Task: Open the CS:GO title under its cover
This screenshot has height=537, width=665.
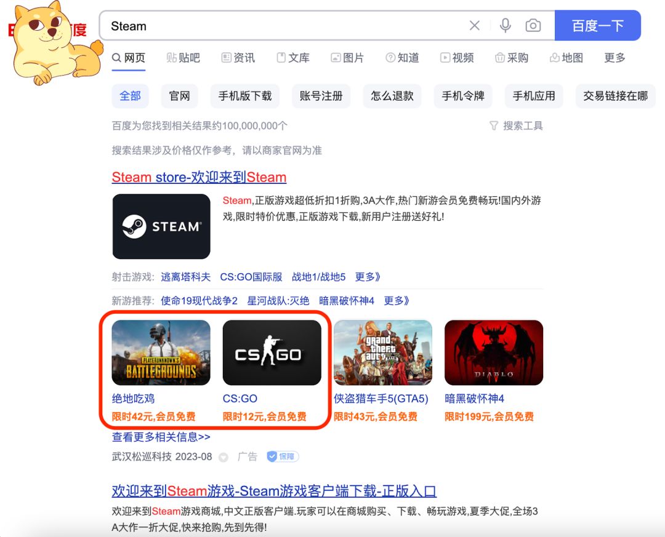Action: coord(240,399)
